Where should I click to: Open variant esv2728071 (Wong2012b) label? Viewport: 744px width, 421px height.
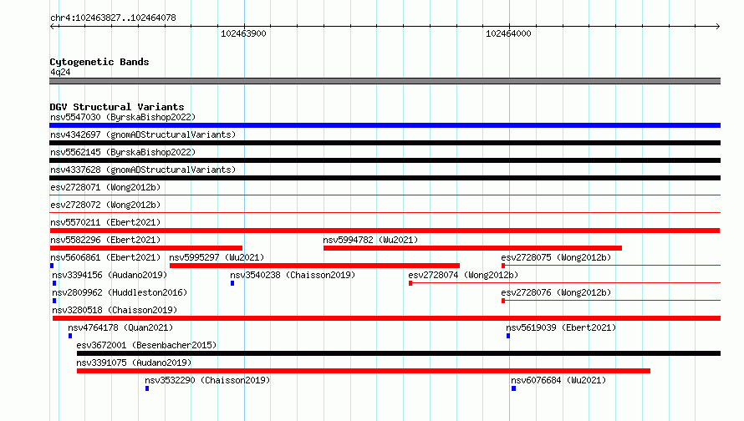coord(105,187)
